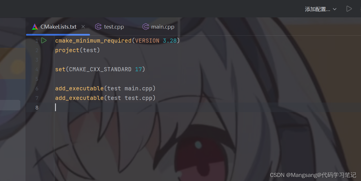This screenshot has height=181, width=361.
Task: Click the CMake icon on CMakeLists.txt tab
Action: pos(35,27)
